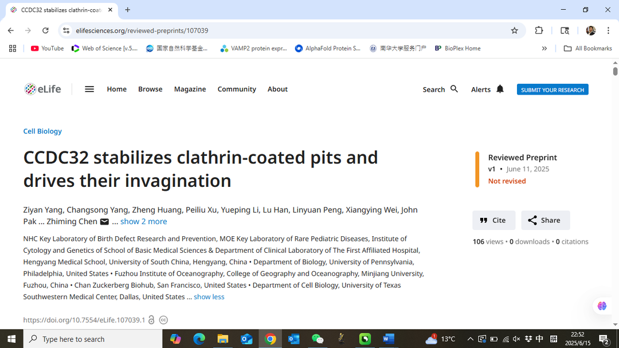Screen dimensions: 619x348
Task: Go to the Home menu item
Action: (117, 89)
